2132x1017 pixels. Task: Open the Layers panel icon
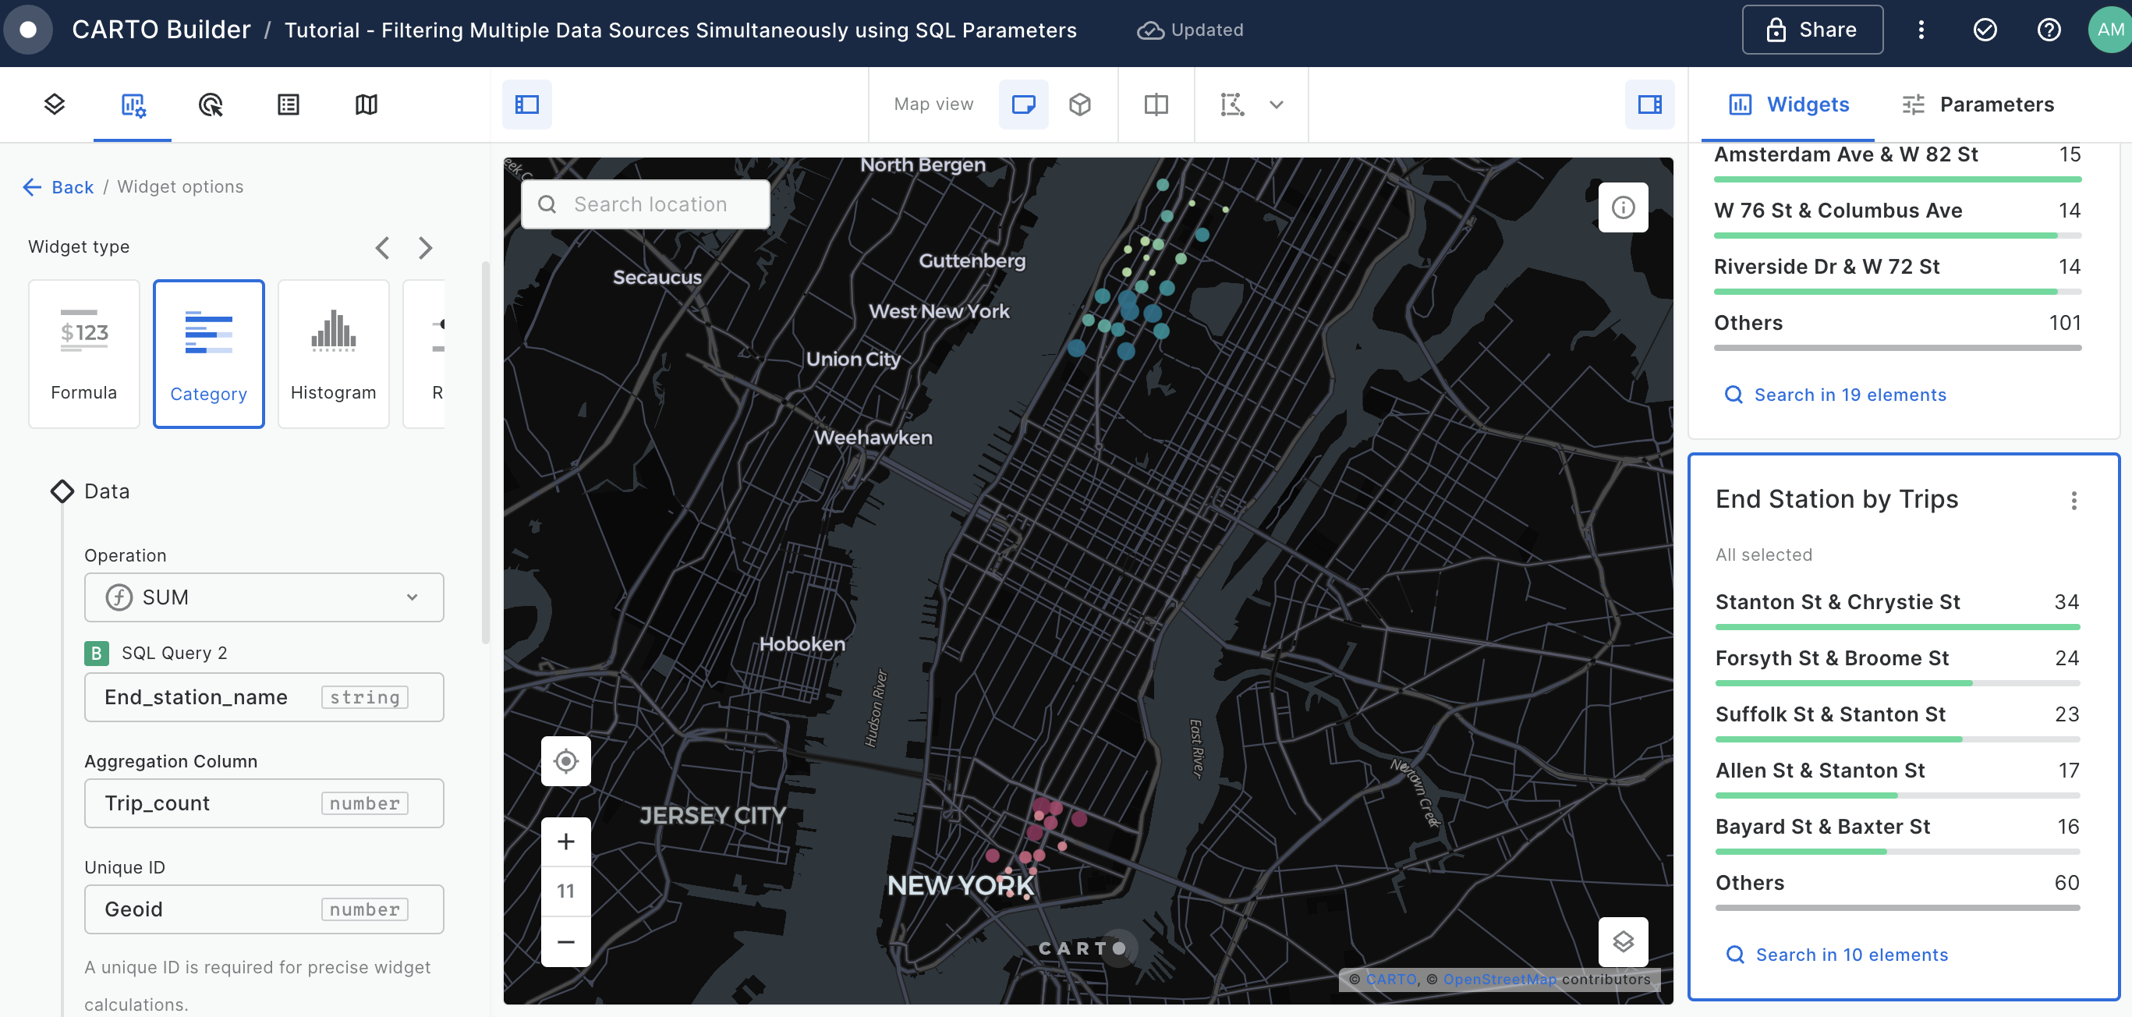[x=55, y=105]
